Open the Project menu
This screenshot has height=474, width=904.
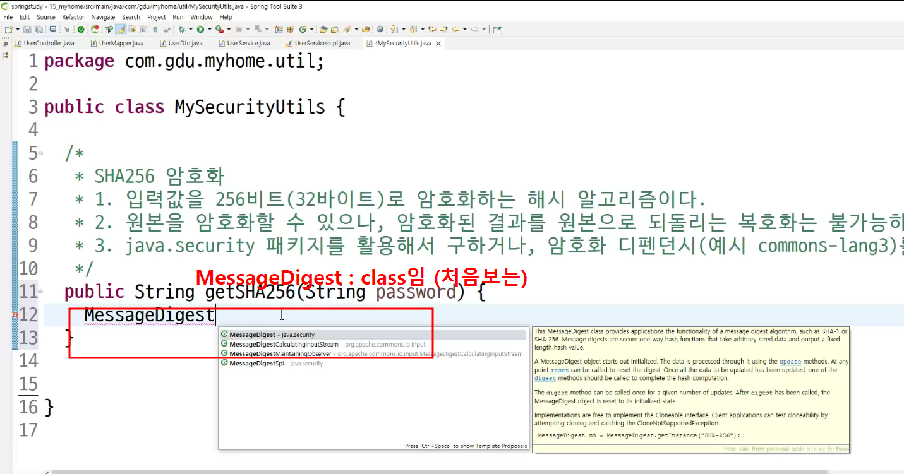click(x=157, y=17)
